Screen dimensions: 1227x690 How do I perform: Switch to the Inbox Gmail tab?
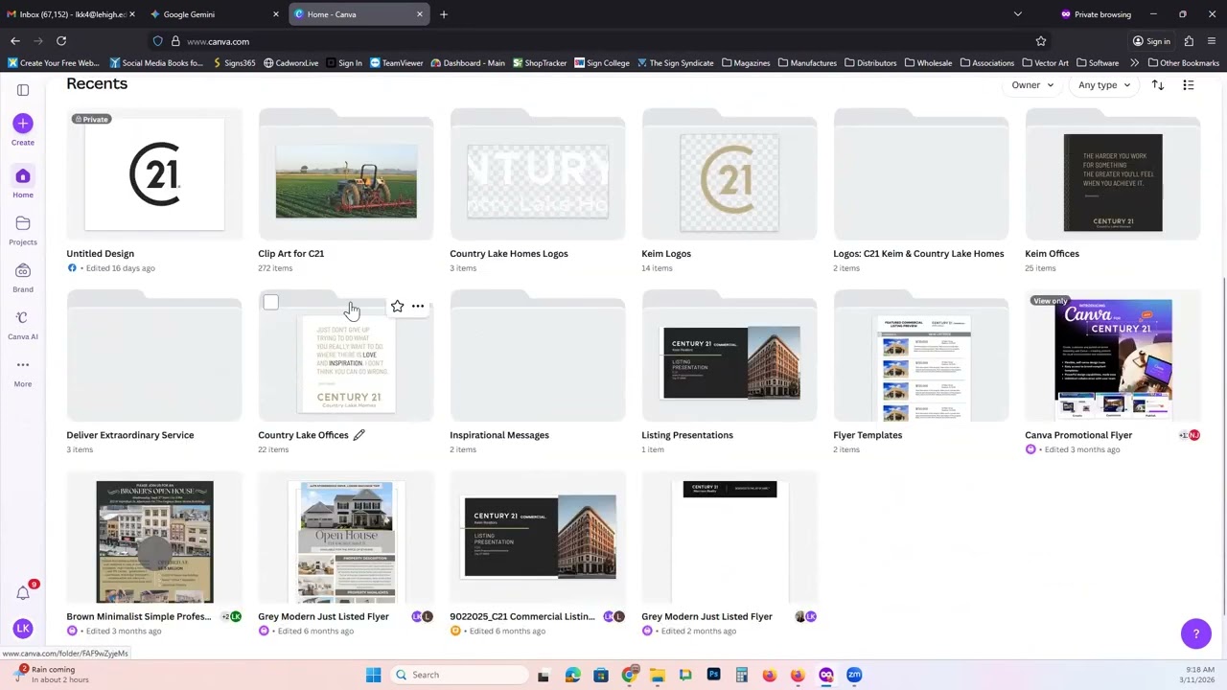tap(69, 14)
